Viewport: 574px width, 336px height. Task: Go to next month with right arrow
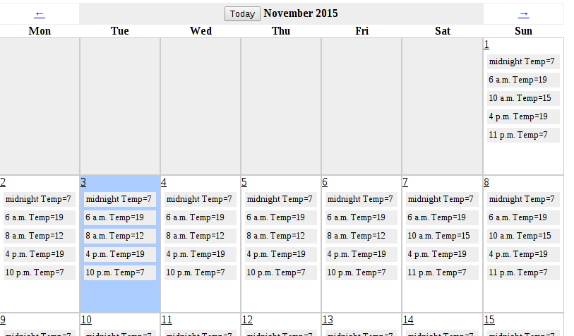click(x=523, y=13)
